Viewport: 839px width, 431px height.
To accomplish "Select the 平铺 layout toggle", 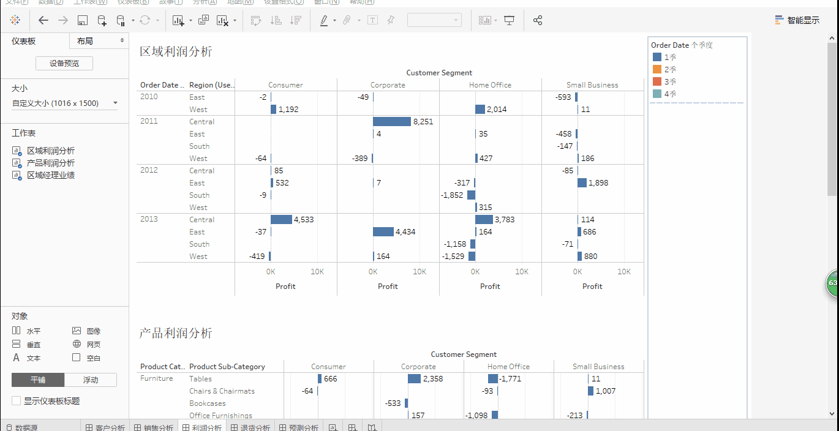I will [x=38, y=380].
